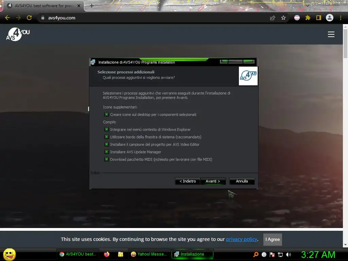Toggle 'Integrare nel menù contesto di Windows Explorer' checkbox
348x261 pixels.
106,129
